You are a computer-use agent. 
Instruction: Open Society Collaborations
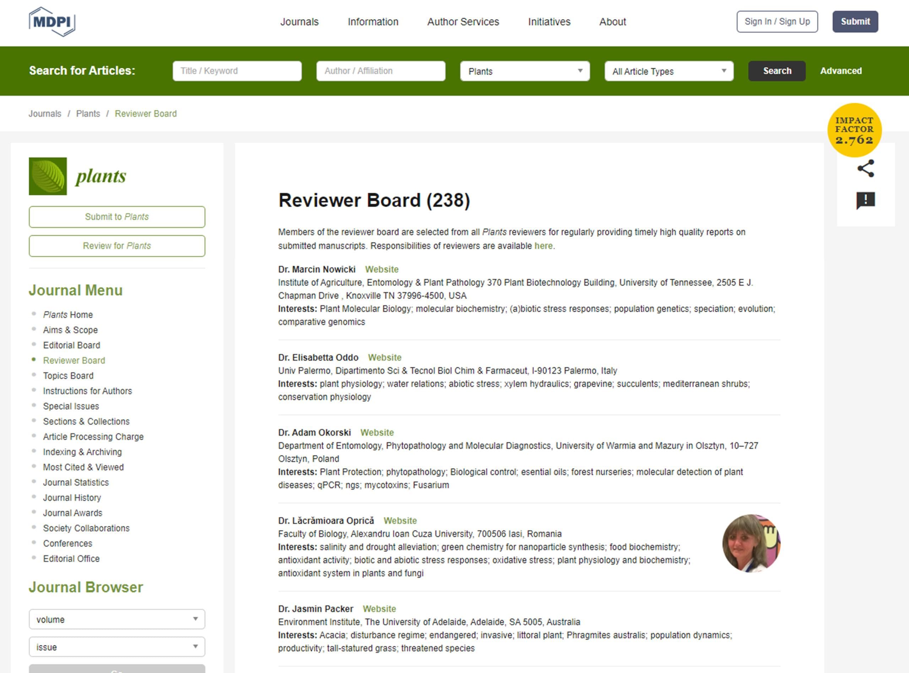pos(86,528)
